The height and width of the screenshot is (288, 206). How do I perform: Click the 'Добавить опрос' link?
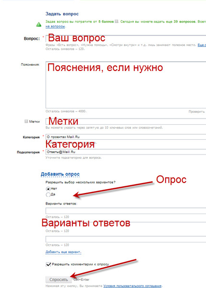coord(60,174)
